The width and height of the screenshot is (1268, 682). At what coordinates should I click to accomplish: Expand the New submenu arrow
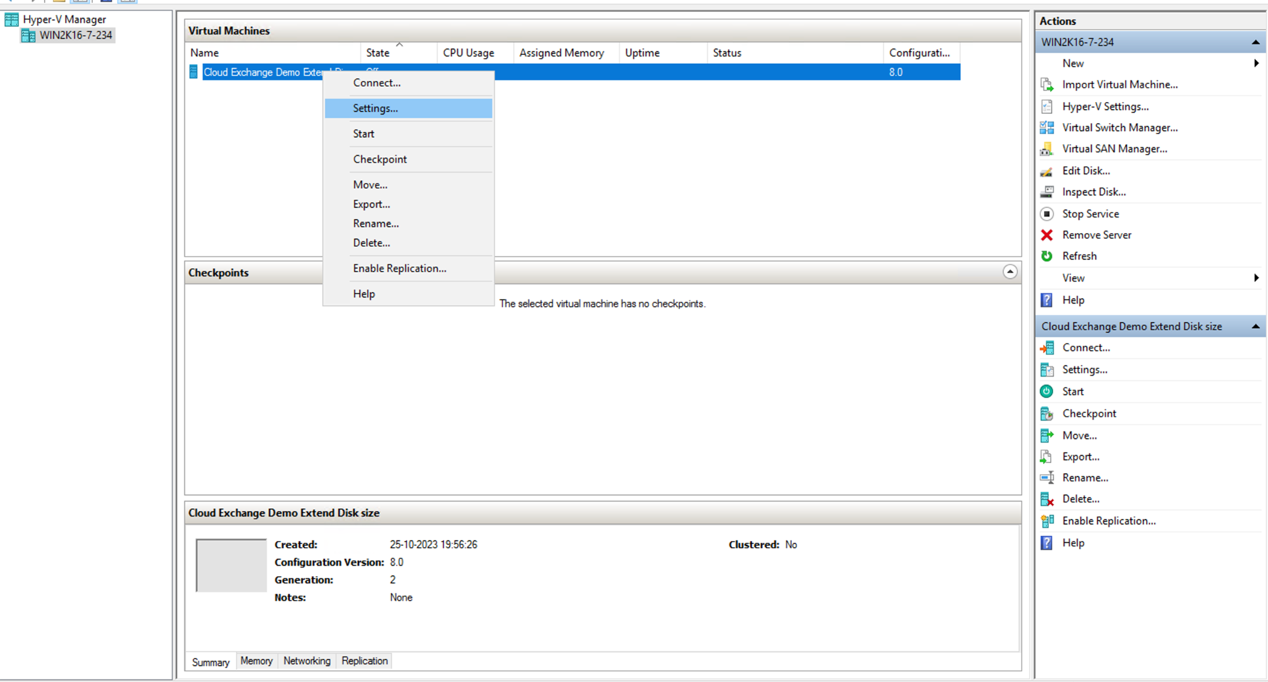pyautogui.click(x=1256, y=63)
